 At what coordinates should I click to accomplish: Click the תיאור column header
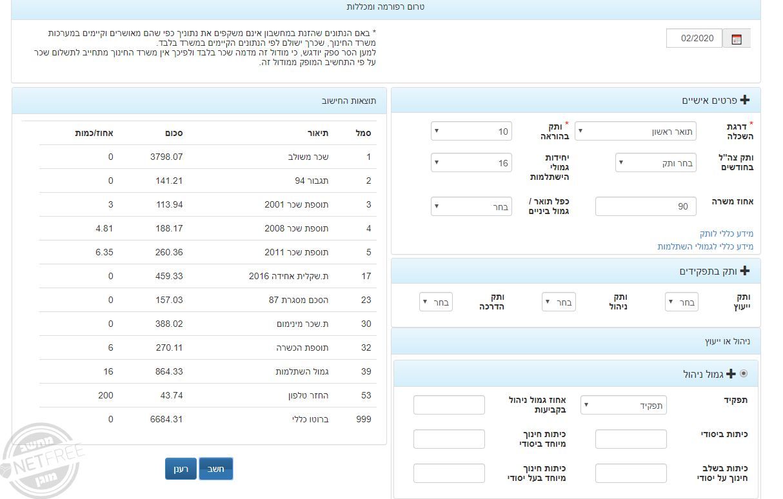point(317,133)
